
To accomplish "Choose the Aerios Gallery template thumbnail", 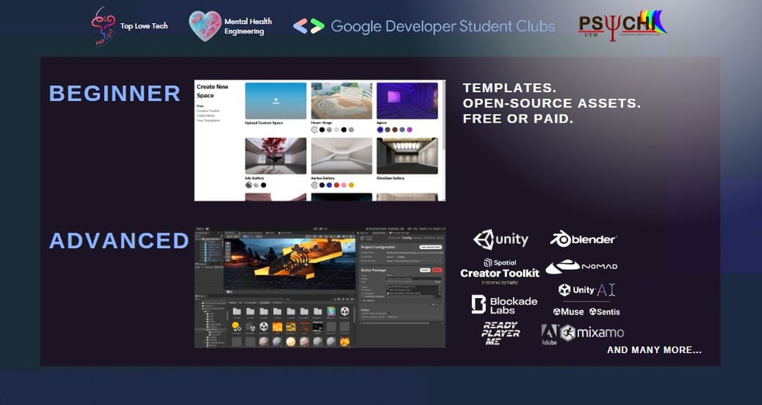I will click(342, 156).
